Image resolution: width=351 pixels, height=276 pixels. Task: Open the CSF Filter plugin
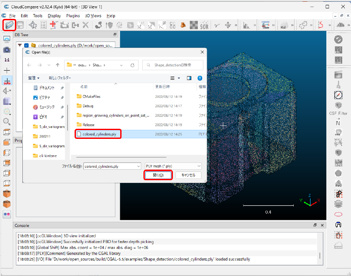(x=338, y=106)
